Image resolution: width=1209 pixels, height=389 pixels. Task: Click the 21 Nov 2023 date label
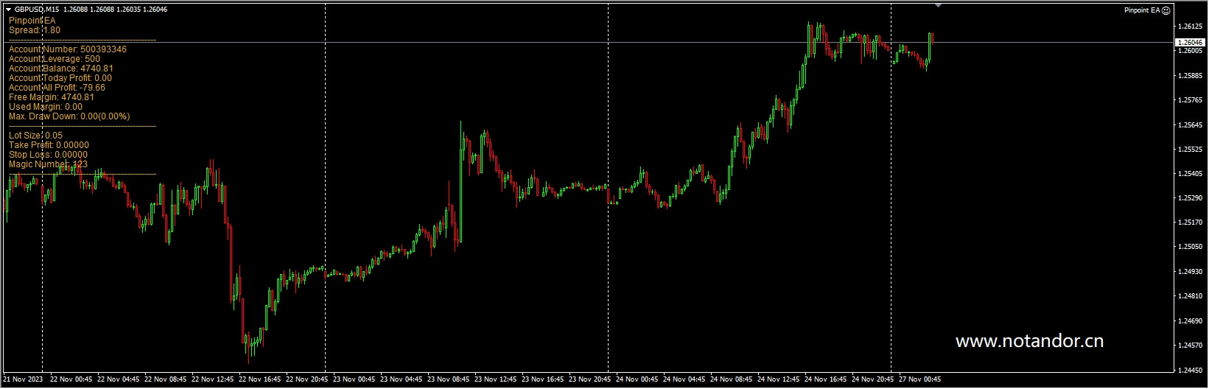pos(23,379)
